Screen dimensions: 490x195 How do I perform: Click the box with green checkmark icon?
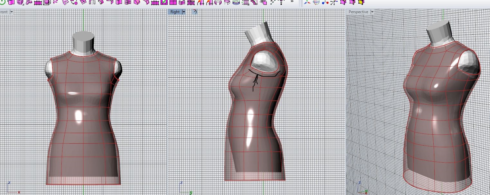pos(164,2)
